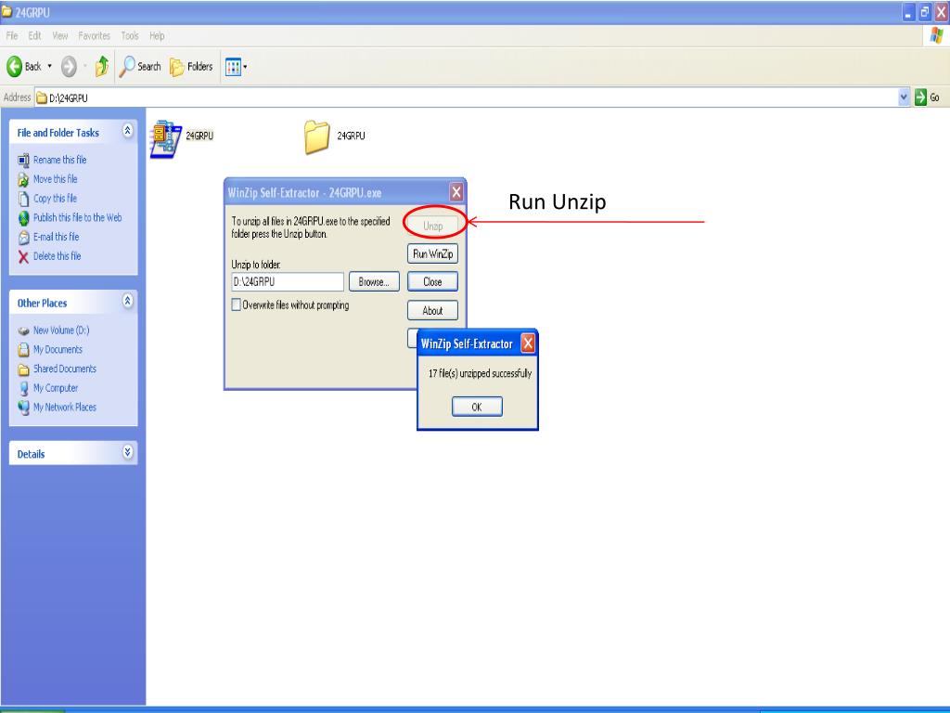950x713 pixels.
Task: Click the Move this file icon
Action: click(x=23, y=180)
